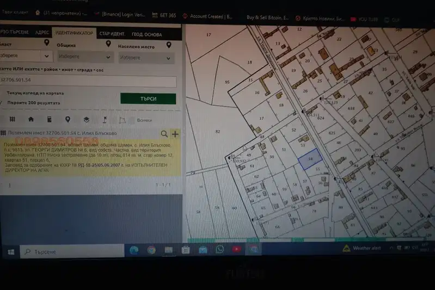Image resolution: width=435 pixels, height=290 pixels.
Task: Click location pin next to Община
Action: pyautogui.click(x=108, y=44)
